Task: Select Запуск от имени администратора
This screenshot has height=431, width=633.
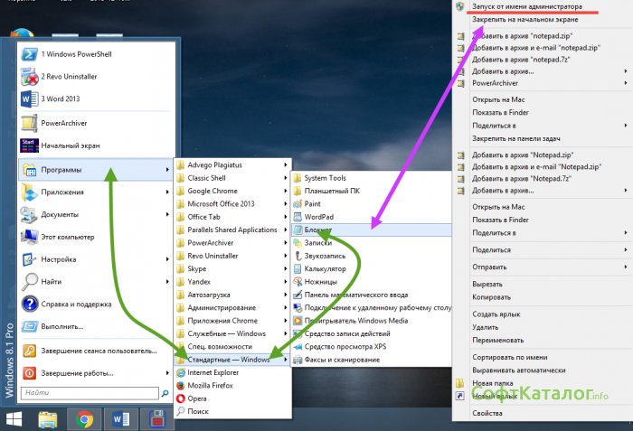Action: [527, 6]
